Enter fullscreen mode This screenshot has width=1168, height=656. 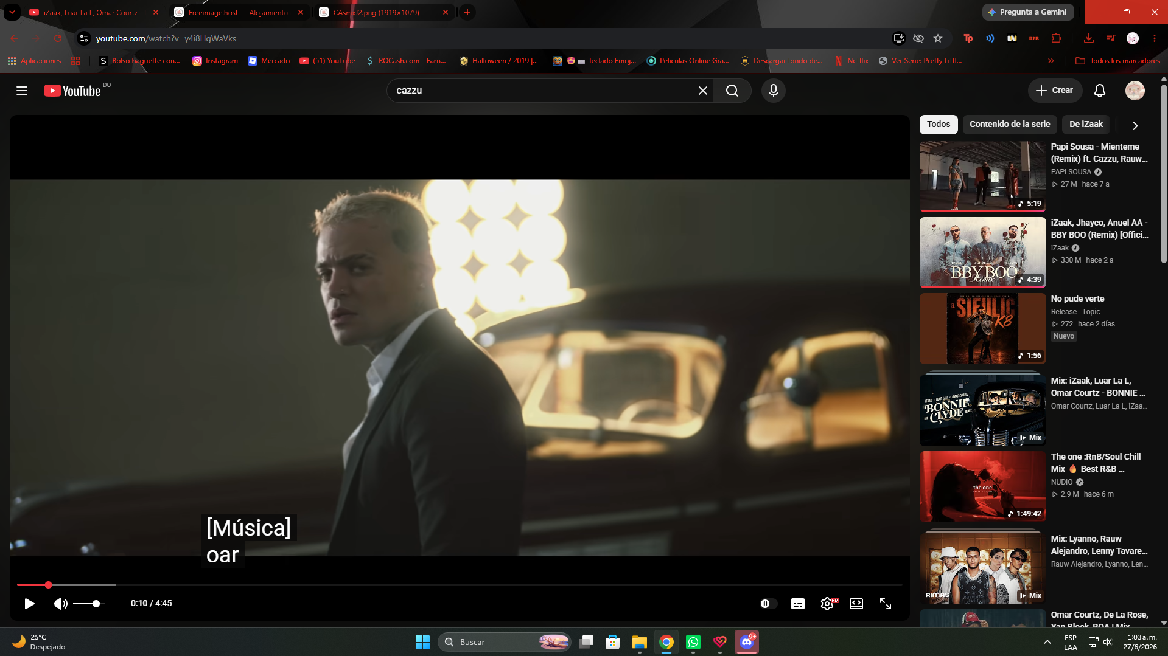[886, 604]
